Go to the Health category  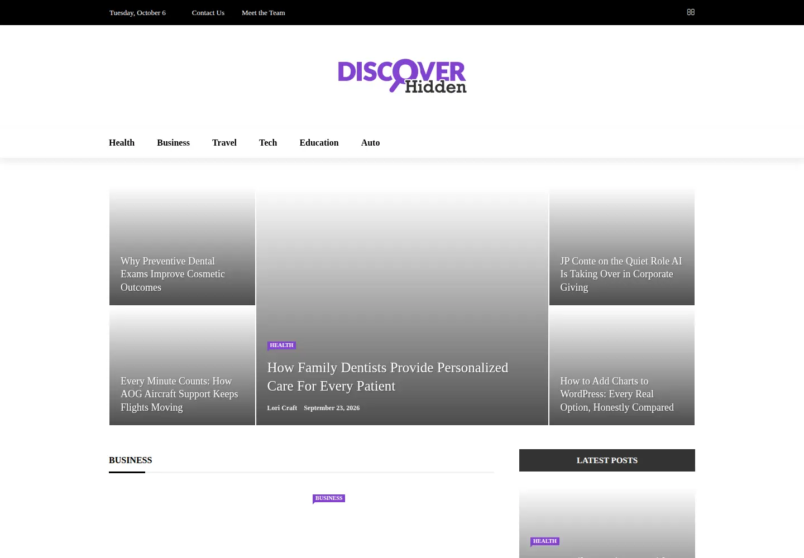[x=122, y=143]
